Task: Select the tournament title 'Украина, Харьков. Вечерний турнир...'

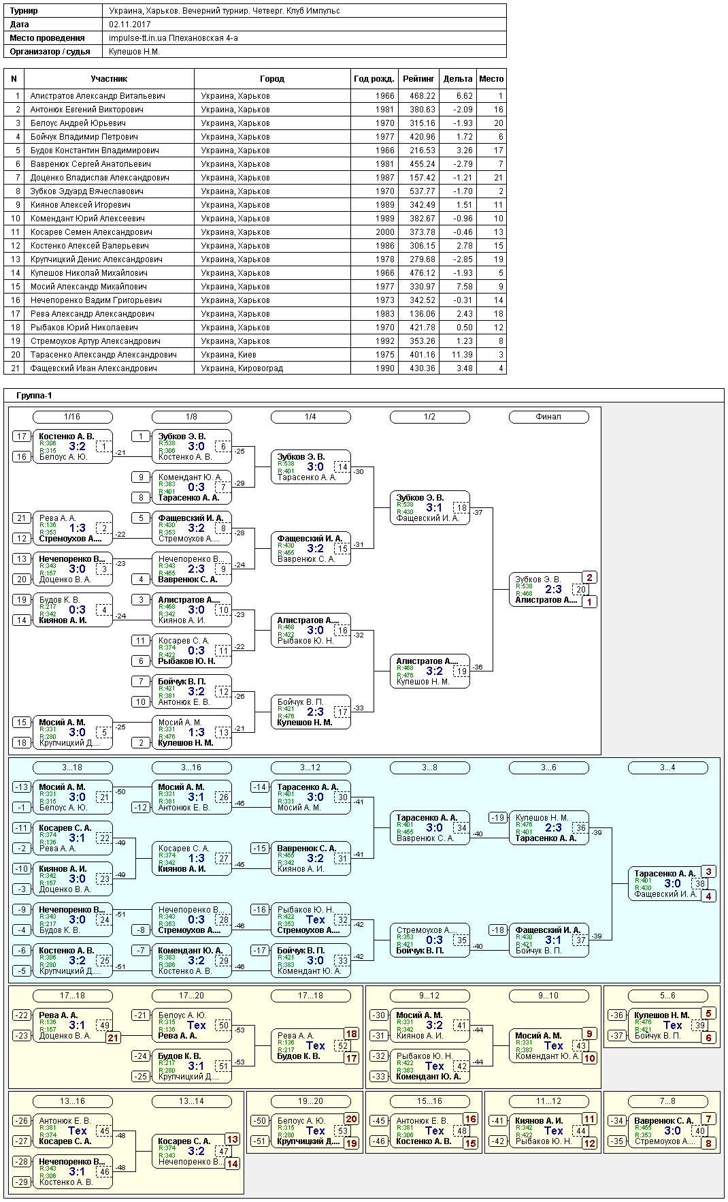Action: point(225,11)
